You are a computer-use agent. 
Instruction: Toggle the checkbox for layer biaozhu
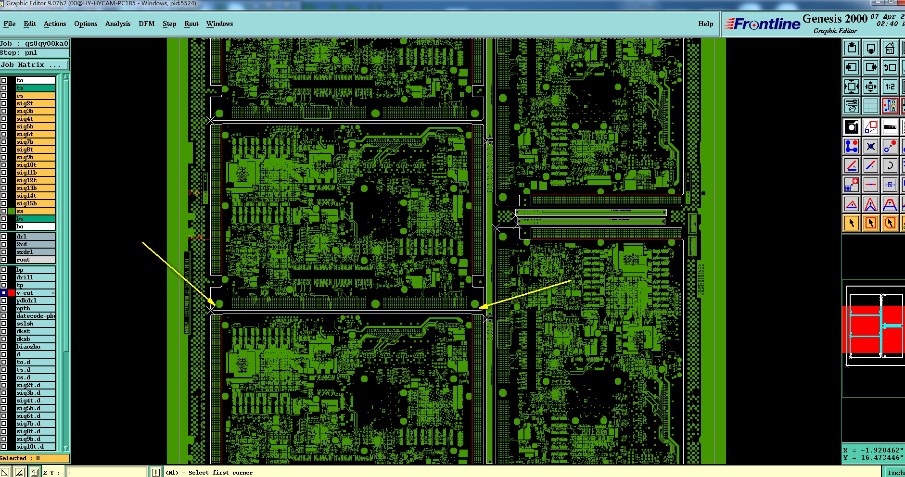(x=4, y=347)
